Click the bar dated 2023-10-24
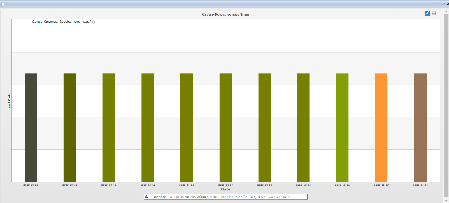Viewport: 449px width, 203px height. (x=303, y=127)
